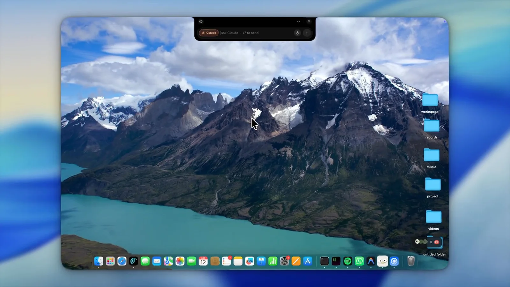Open Photos app in the dock
The height and width of the screenshot is (287, 510).
click(x=180, y=261)
